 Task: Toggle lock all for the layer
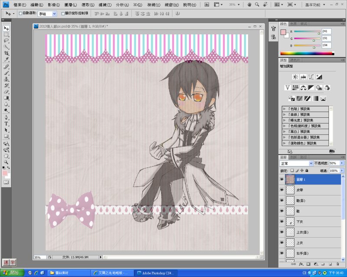coord(307,170)
